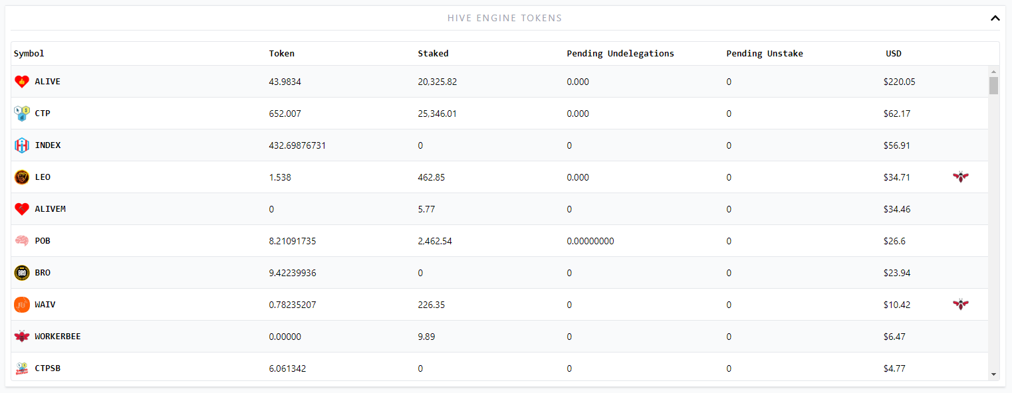Click POB USD value $26.6
This screenshot has width=1012, height=393.
tap(894, 241)
